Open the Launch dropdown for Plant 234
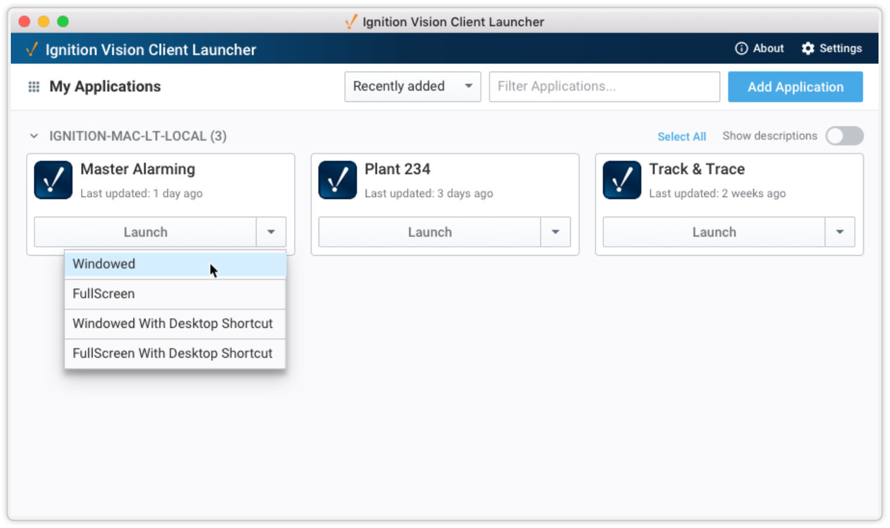The height and width of the screenshot is (528, 890). point(555,232)
